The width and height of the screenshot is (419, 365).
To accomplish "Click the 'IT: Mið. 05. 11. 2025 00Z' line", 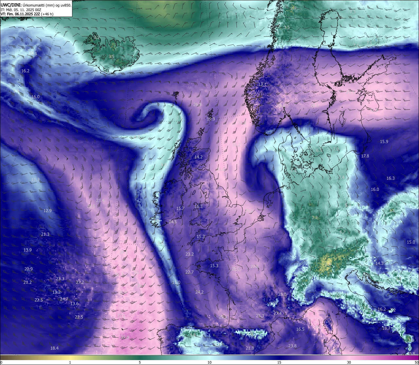I will [21, 10].
